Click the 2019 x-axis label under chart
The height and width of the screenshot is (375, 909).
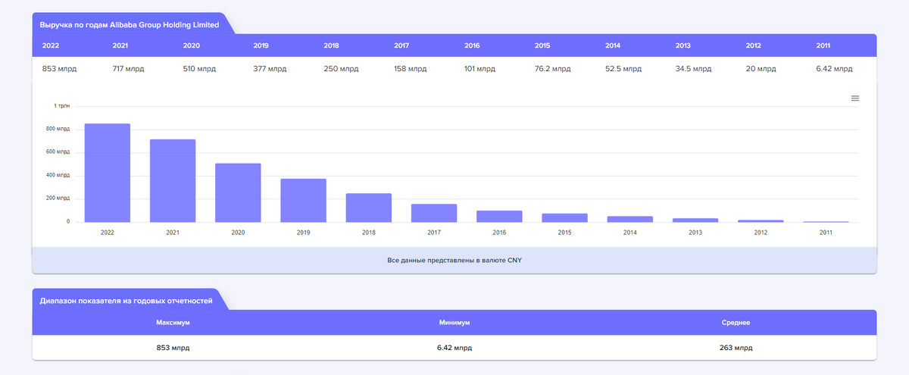(x=303, y=233)
